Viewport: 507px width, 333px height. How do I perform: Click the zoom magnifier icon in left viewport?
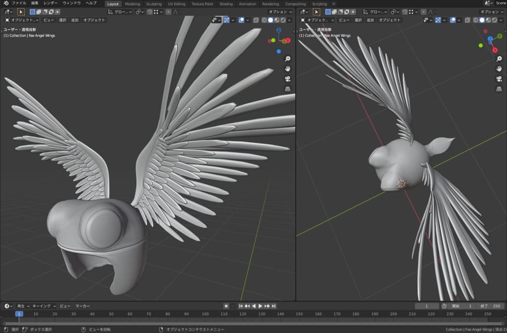(288, 58)
